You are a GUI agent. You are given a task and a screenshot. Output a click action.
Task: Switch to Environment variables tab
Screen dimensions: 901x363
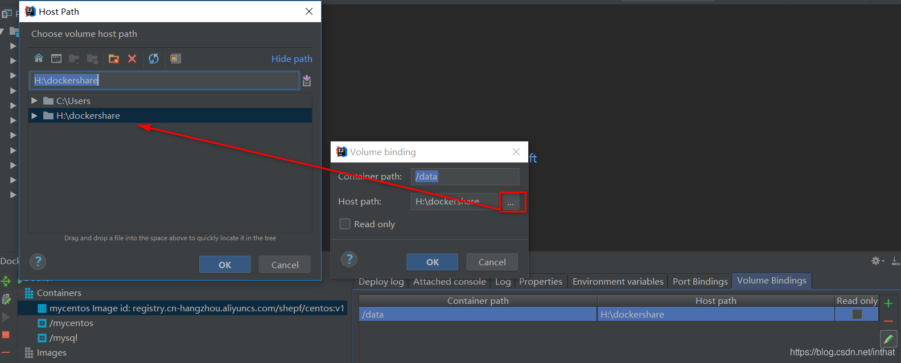[618, 281]
